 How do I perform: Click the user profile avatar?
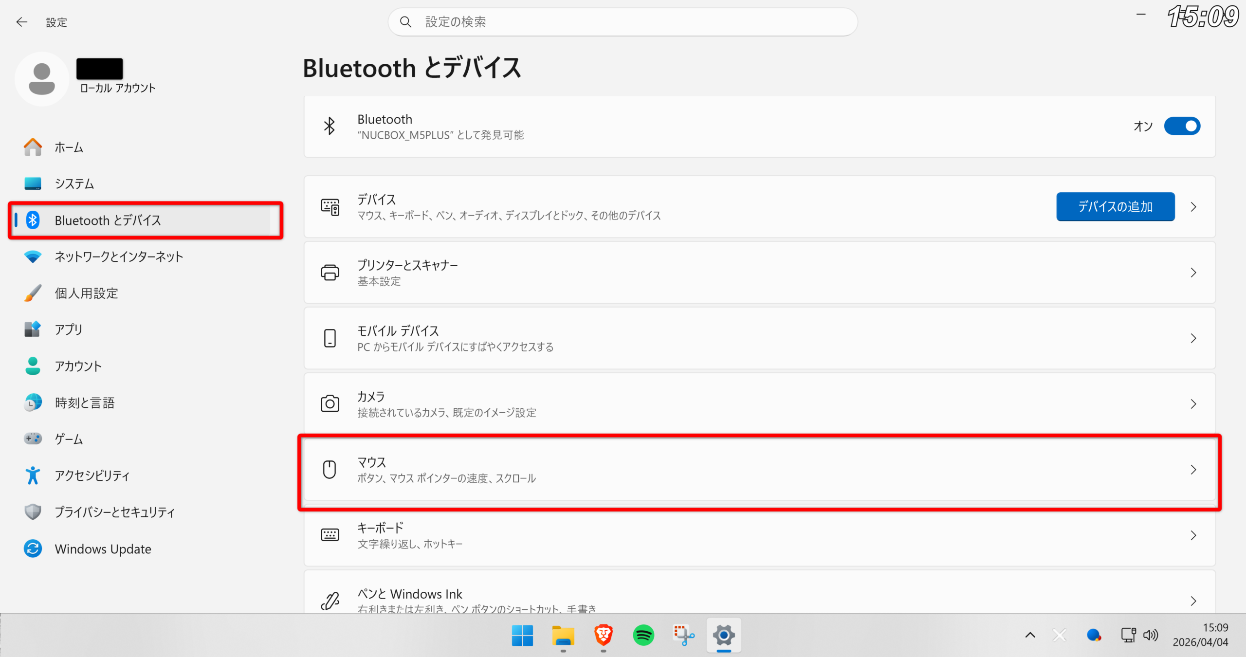click(42, 79)
